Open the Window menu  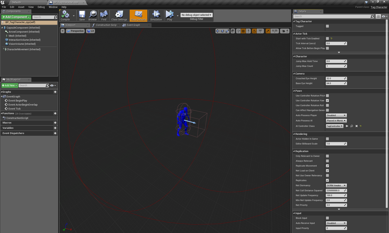(53, 7)
